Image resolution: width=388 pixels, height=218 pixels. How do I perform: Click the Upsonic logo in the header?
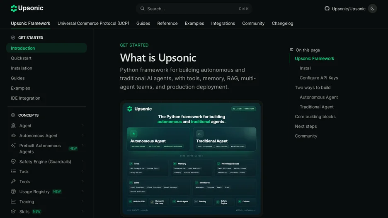tap(27, 8)
